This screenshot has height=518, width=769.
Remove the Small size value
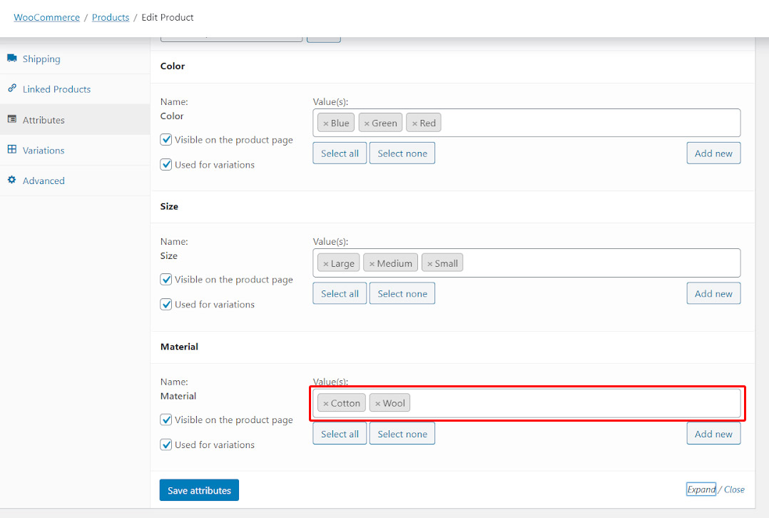tap(429, 264)
